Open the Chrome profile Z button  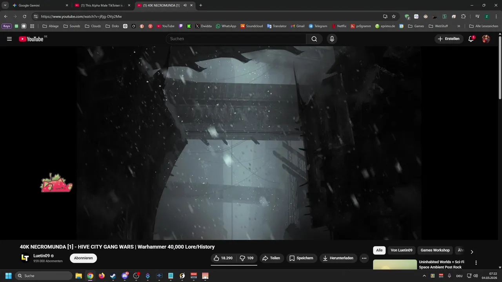tap(487, 16)
